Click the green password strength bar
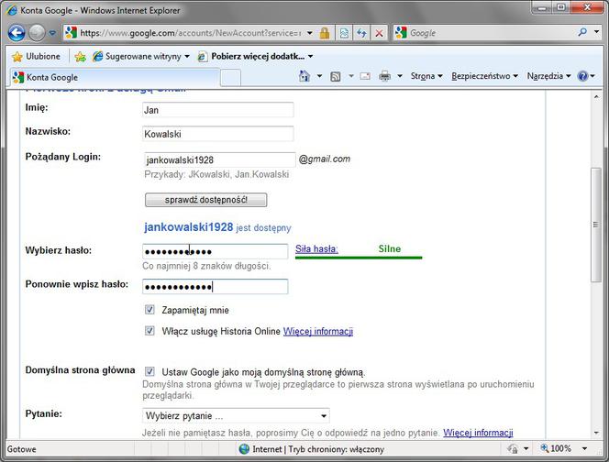 359,257
